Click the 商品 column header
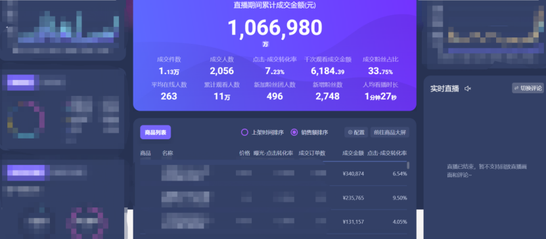The image size is (546, 239). (146, 153)
